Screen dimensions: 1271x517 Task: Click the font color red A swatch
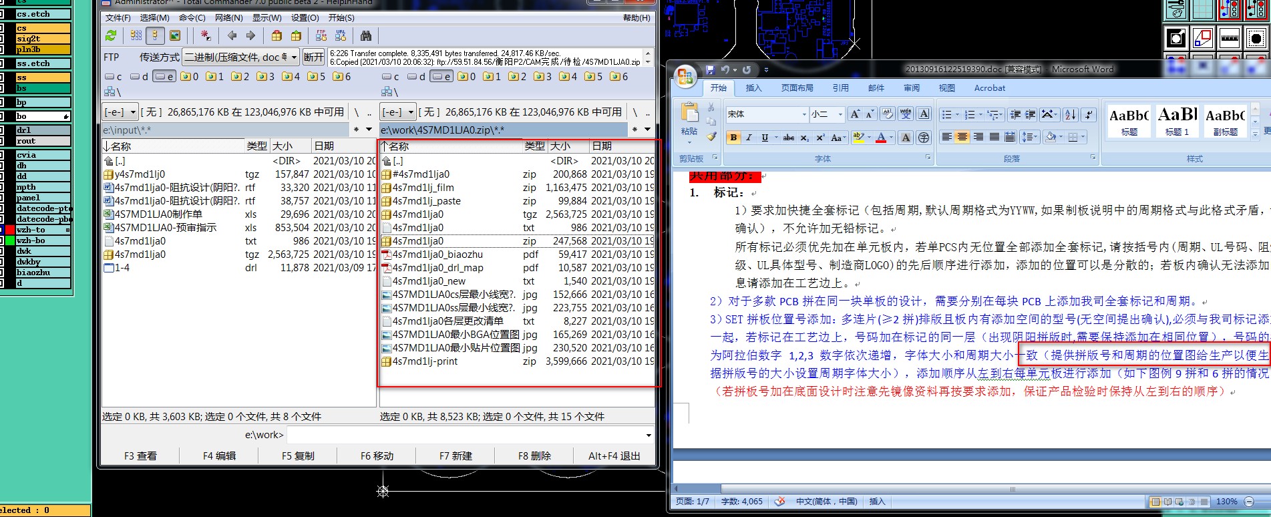pos(881,138)
